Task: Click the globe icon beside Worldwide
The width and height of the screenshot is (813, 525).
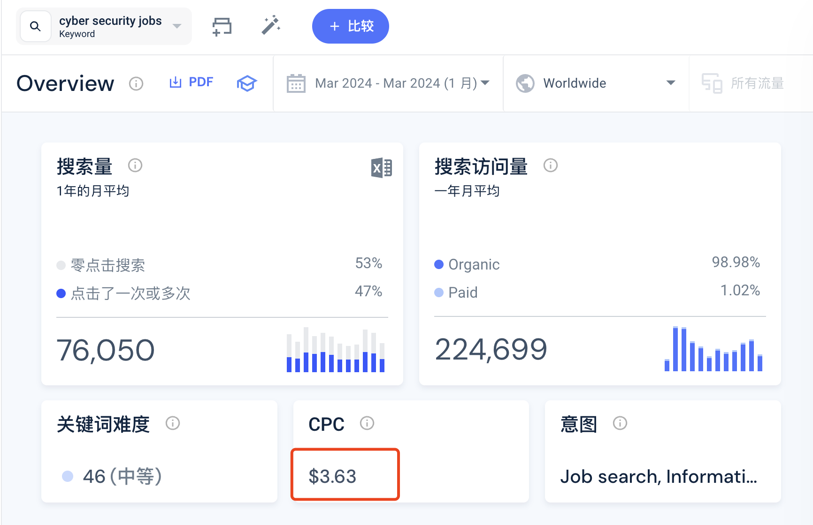Action: point(525,83)
